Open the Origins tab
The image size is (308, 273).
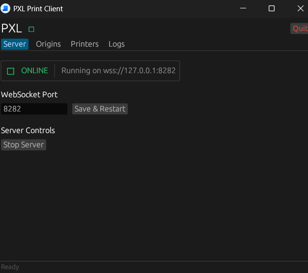point(48,44)
